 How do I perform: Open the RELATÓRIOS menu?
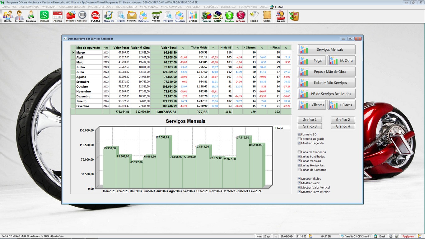[x=210, y=7]
